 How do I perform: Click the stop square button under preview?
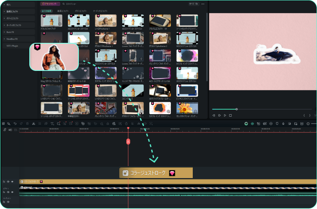[230, 115]
